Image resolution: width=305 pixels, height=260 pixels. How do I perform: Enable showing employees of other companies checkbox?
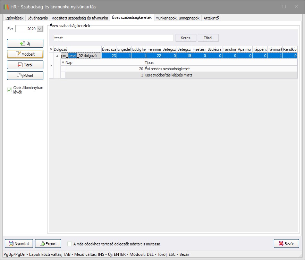tap(70, 244)
